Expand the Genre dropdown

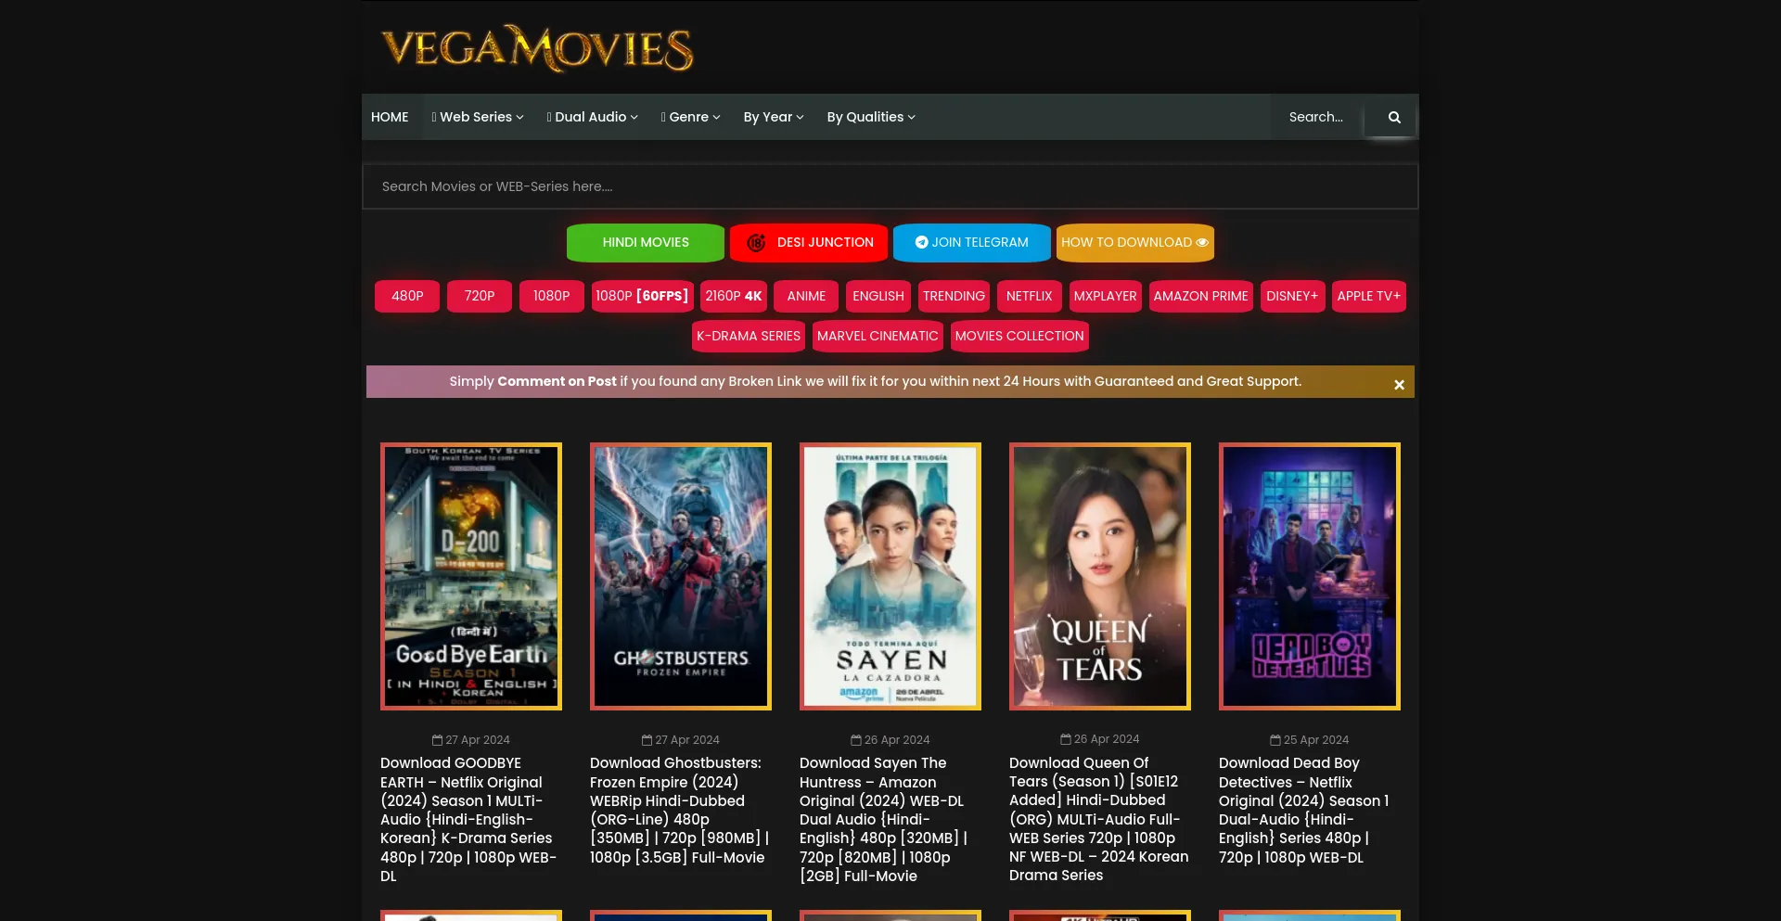(690, 117)
